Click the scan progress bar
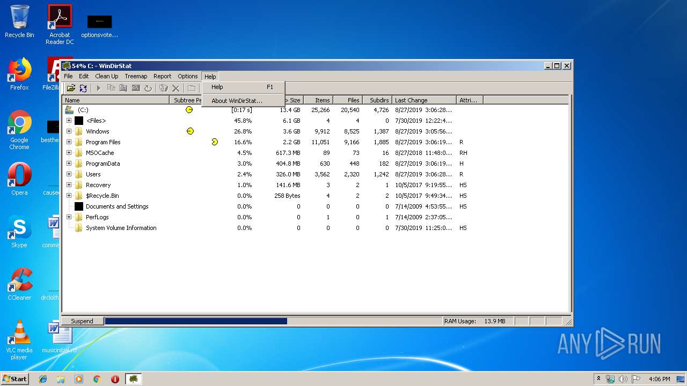The image size is (687, 386). tap(273, 321)
